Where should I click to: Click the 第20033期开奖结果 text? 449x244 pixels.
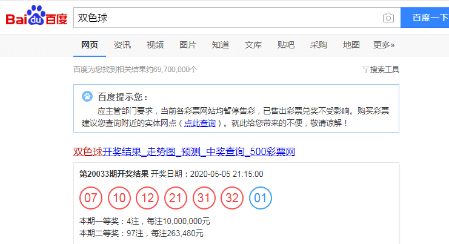(x=114, y=174)
